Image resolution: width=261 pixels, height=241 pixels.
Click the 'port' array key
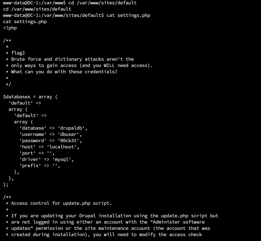click(x=28, y=153)
